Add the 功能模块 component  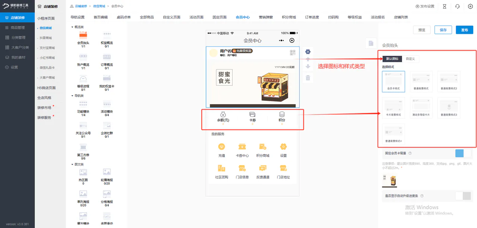tap(83, 108)
